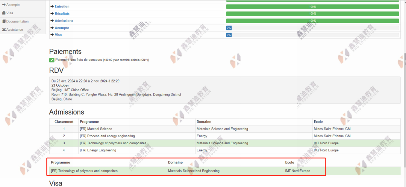The width and height of the screenshot is (406, 187).
Task: Open the Acompte step link in progress table
Action: tap(62, 28)
